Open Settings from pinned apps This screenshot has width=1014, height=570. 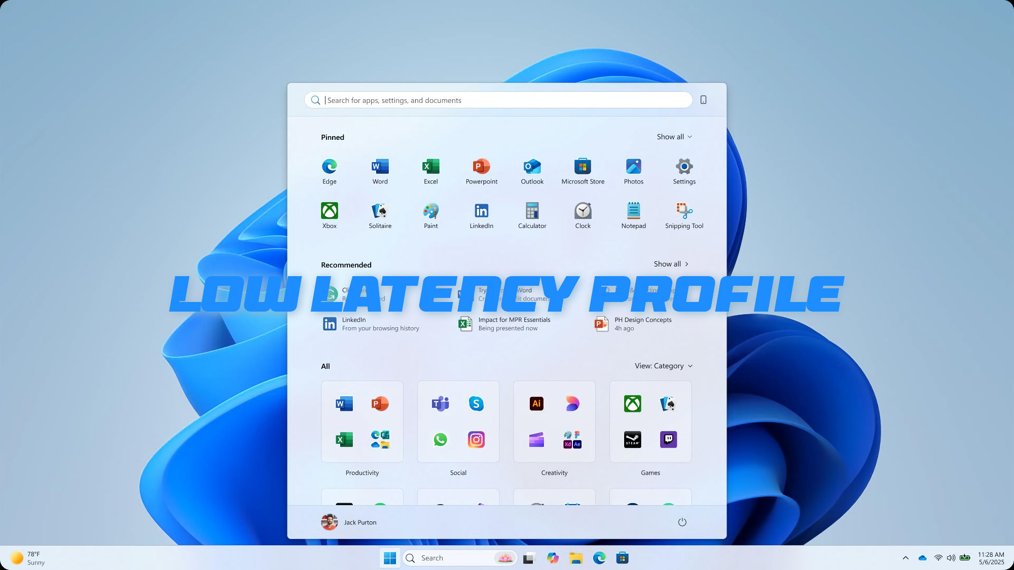pos(684,171)
